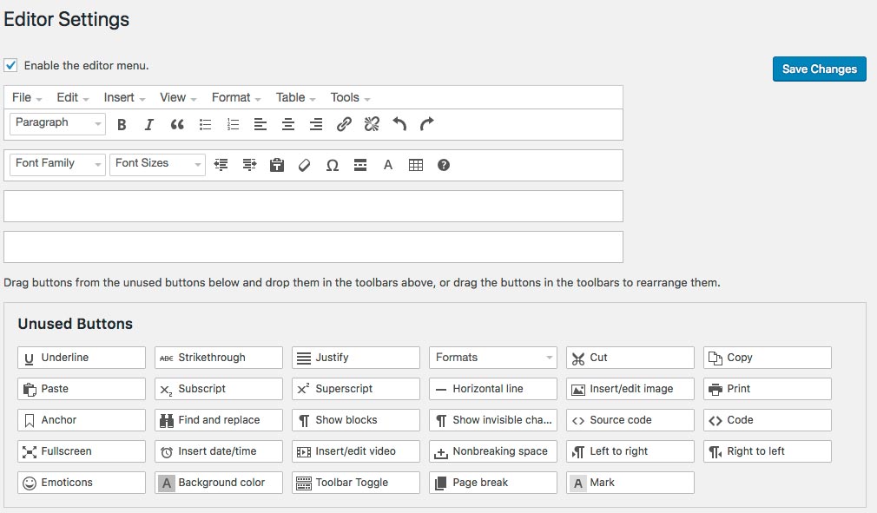Open the Font Sizes dropdown
The height and width of the screenshot is (513, 877).
point(158,164)
